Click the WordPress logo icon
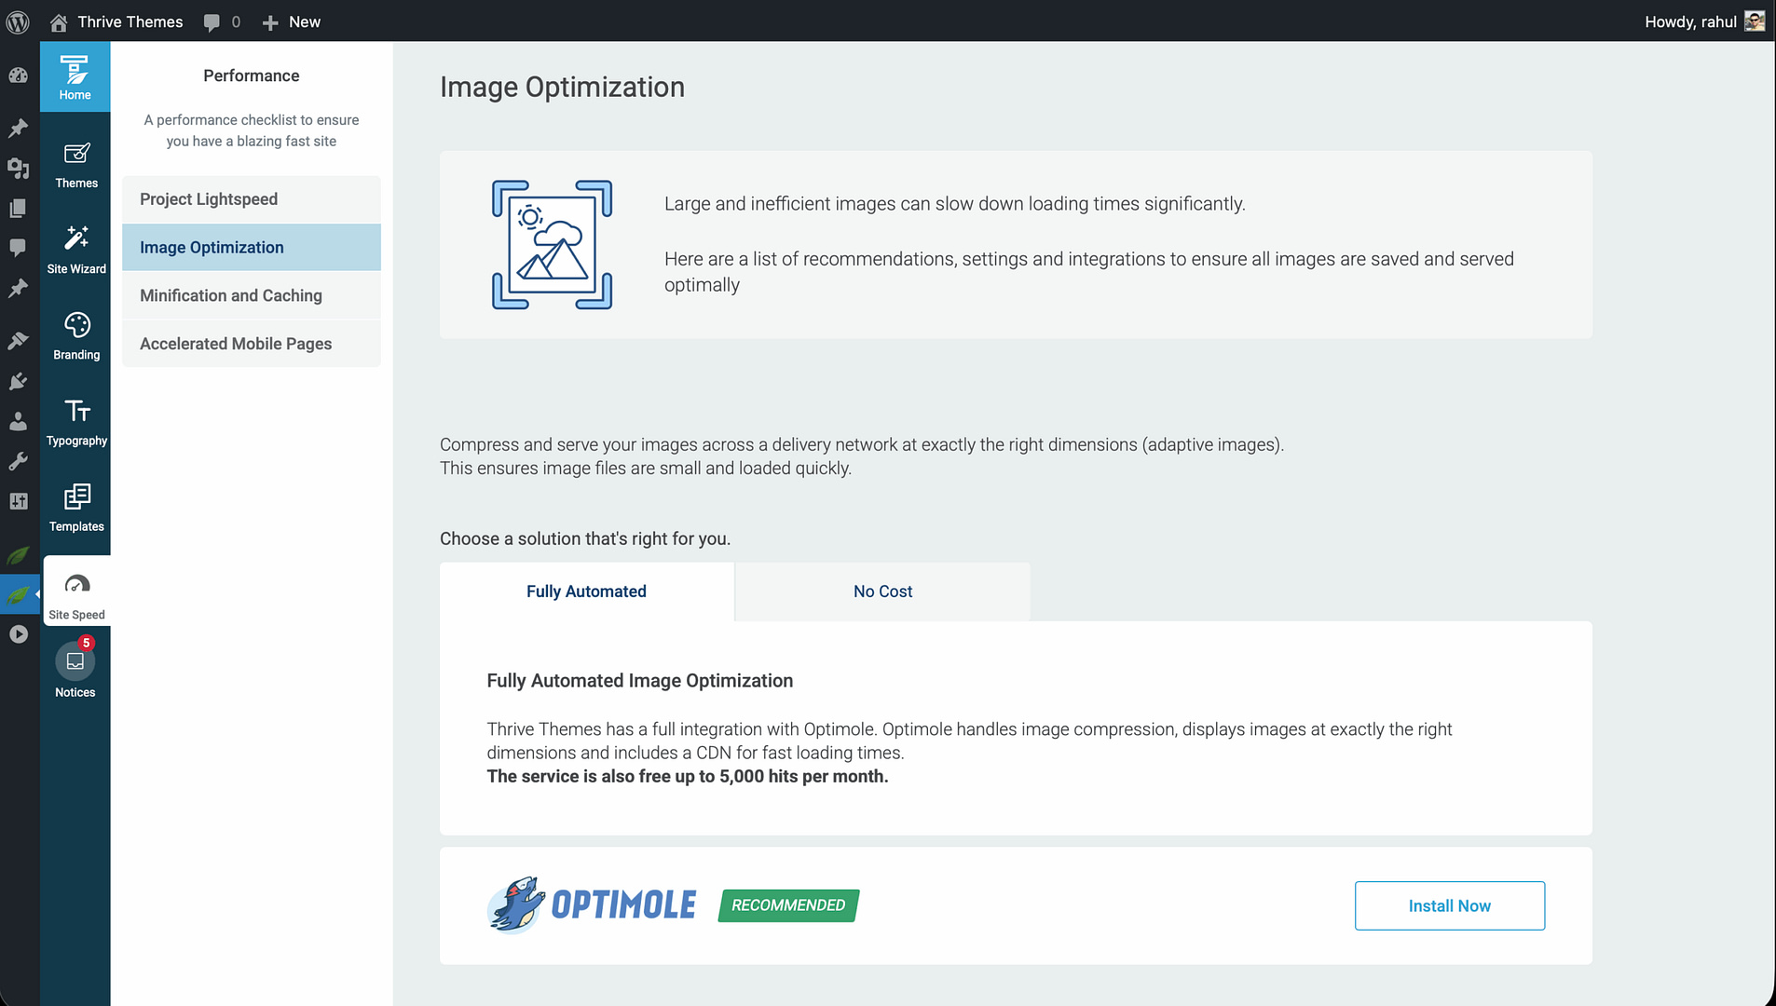The width and height of the screenshot is (1776, 1006). point(18,21)
